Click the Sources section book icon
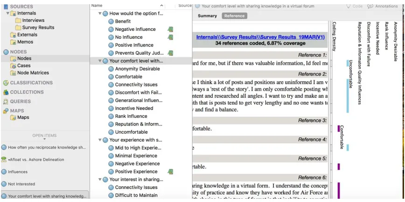 tap(6, 7)
